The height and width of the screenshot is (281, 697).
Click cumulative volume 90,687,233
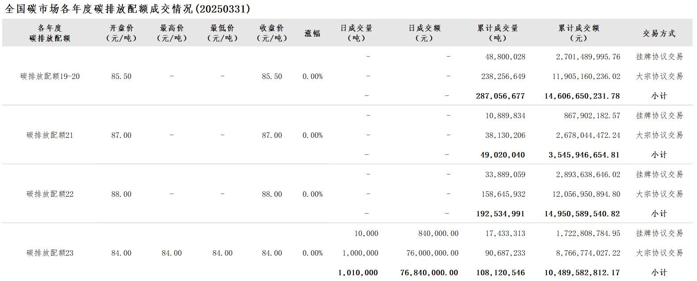pos(505,253)
